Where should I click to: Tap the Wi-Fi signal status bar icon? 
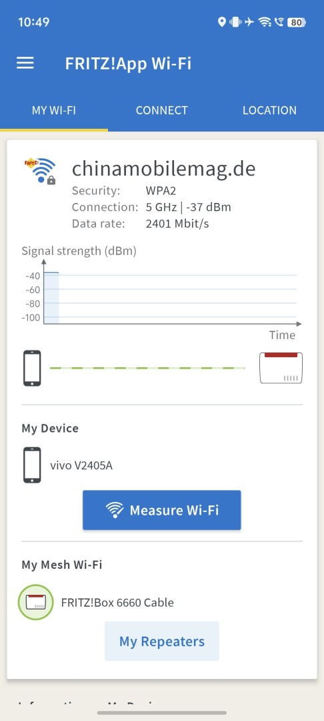265,21
